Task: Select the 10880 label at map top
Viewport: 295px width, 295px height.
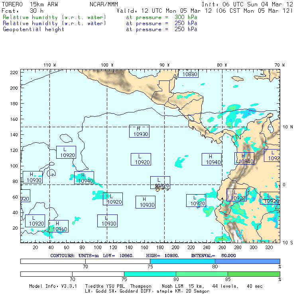Action: (x=188, y=74)
